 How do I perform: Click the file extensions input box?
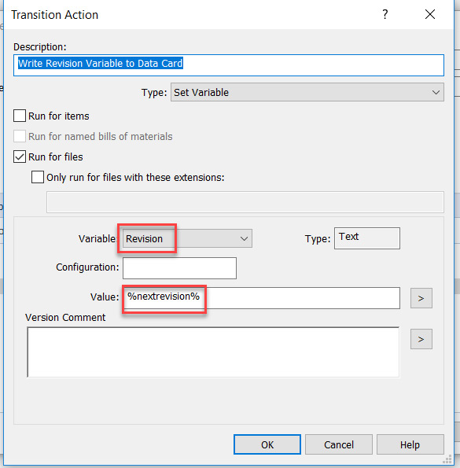tap(245, 202)
